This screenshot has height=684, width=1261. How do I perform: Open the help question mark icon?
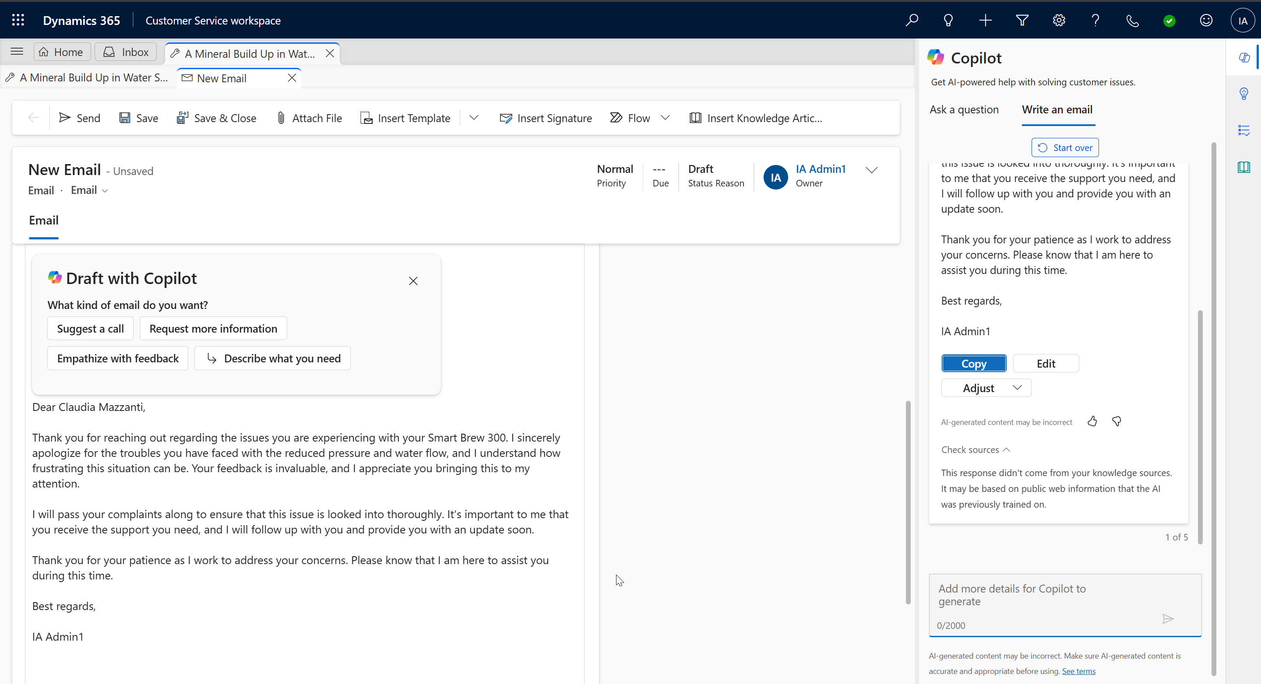pos(1095,20)
